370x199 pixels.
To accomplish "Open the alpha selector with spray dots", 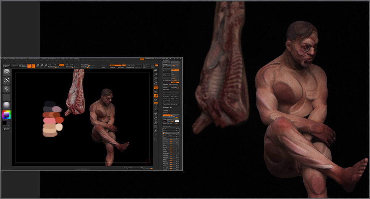I will pos(7,89).
